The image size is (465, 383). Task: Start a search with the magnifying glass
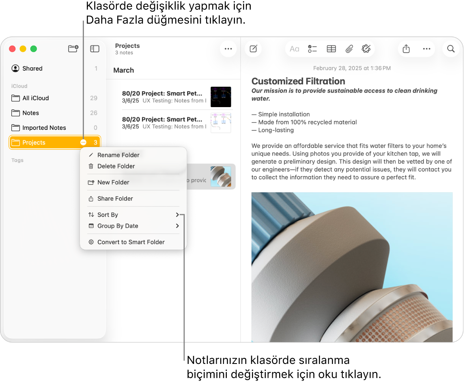point(451,49)
